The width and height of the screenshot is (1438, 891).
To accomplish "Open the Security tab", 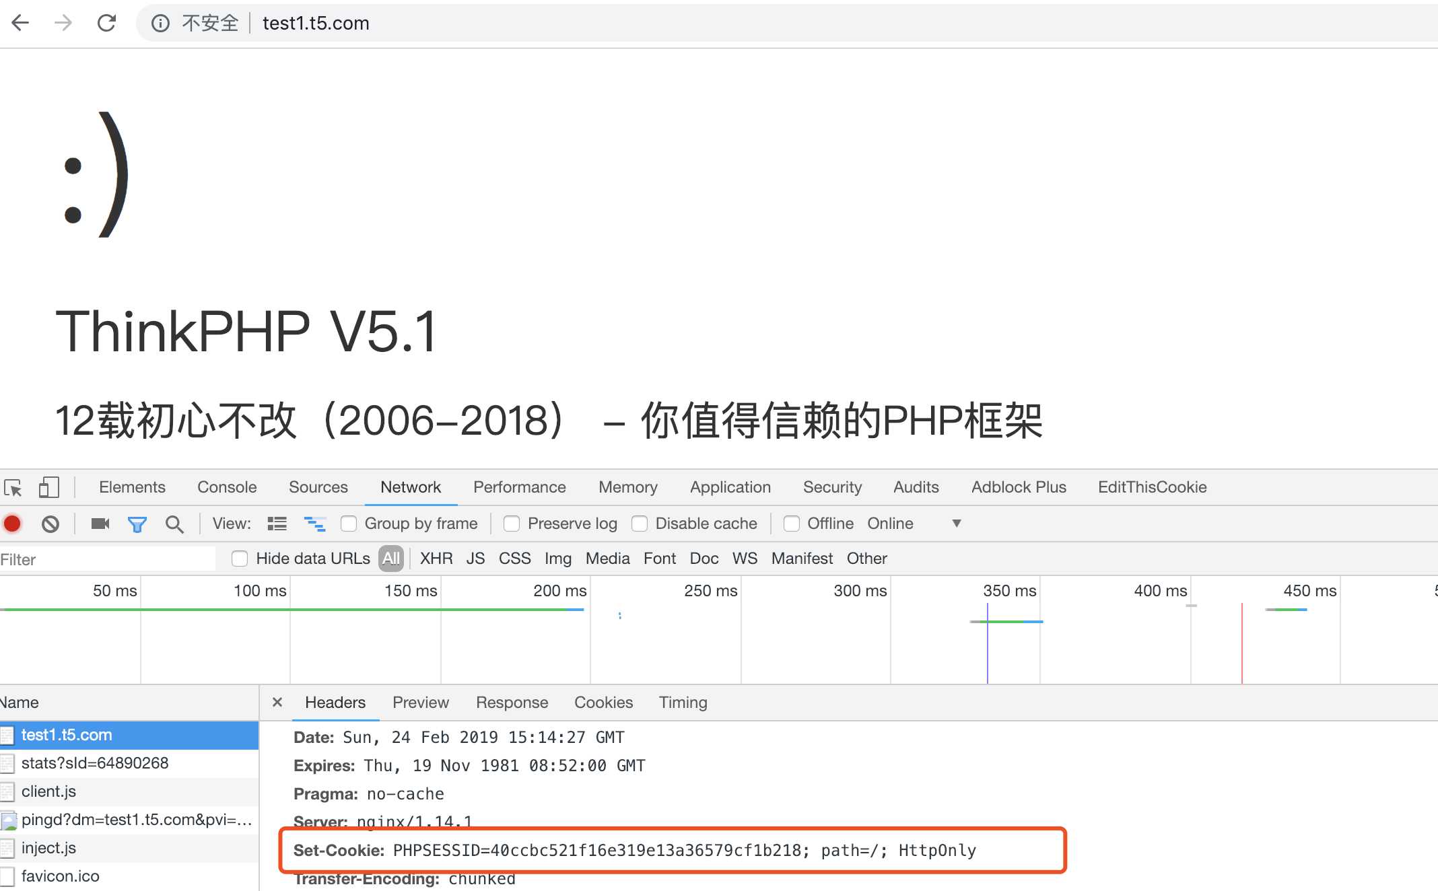I will (x=833, y=487).
